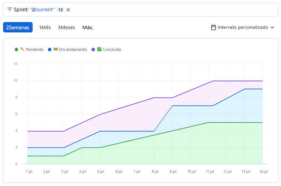The image size is (281, 186).
Task: Click the 13 count badge in filter
Action: pyautogui.click(x=60, y=10)
